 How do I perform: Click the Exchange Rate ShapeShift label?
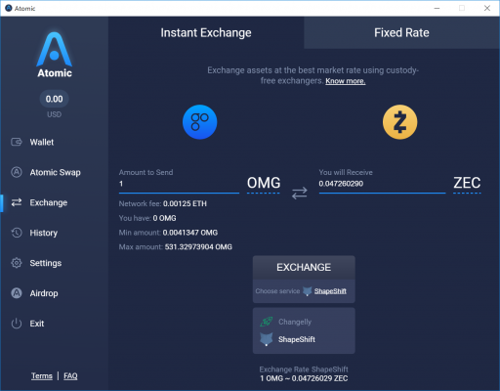coord(304,369)
